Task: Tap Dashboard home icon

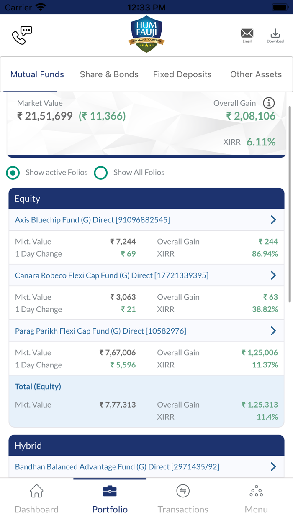Action: 36,491
